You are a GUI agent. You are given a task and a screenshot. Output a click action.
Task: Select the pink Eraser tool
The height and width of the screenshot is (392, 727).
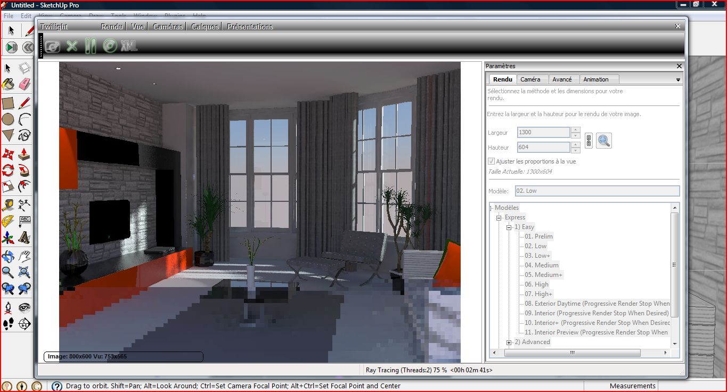pos(24,84)
